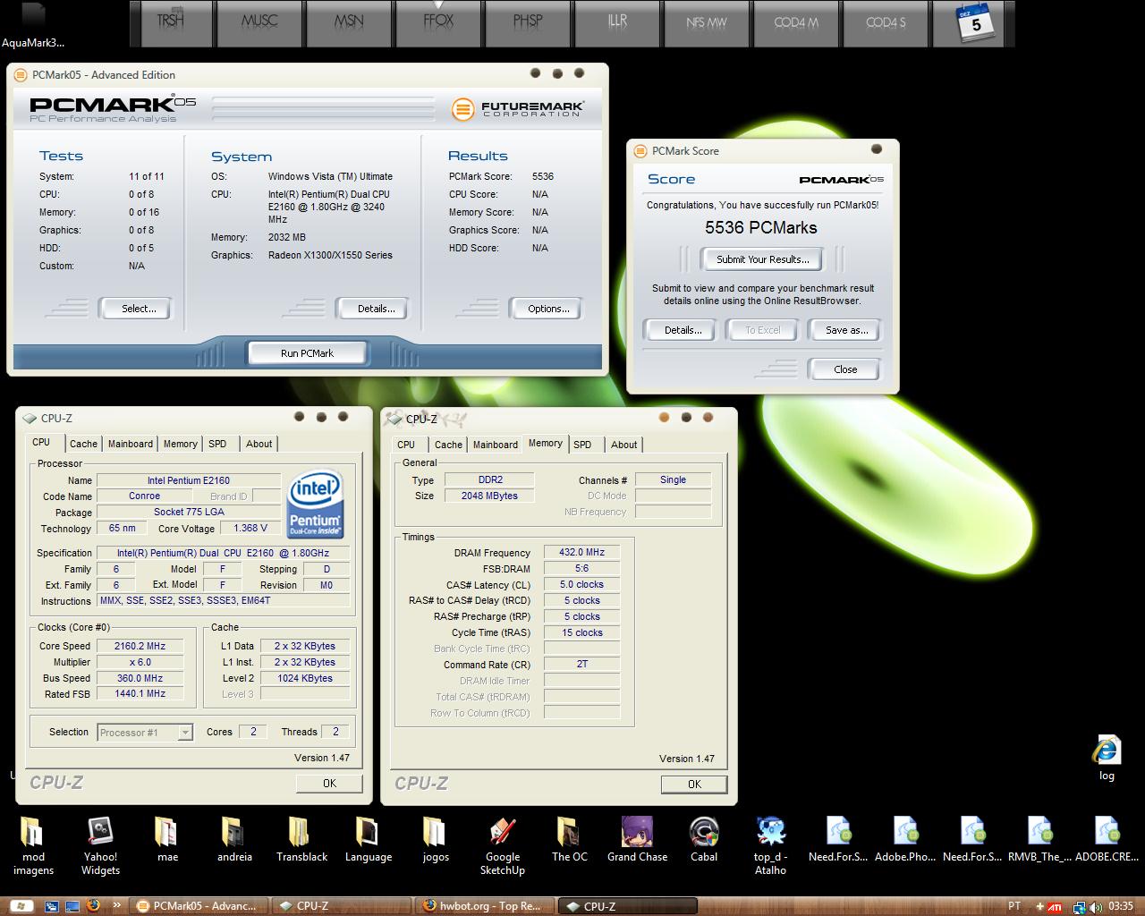Launch the FFOX dock shortcut
1145x916 pixels.
click(x=438, y=22)
